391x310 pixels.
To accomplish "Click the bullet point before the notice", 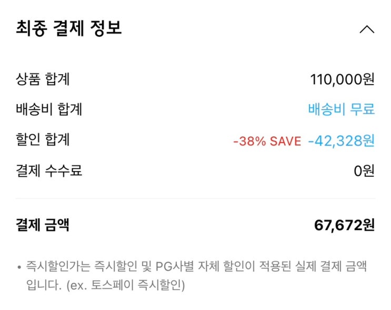I will (x=19, y=267).
